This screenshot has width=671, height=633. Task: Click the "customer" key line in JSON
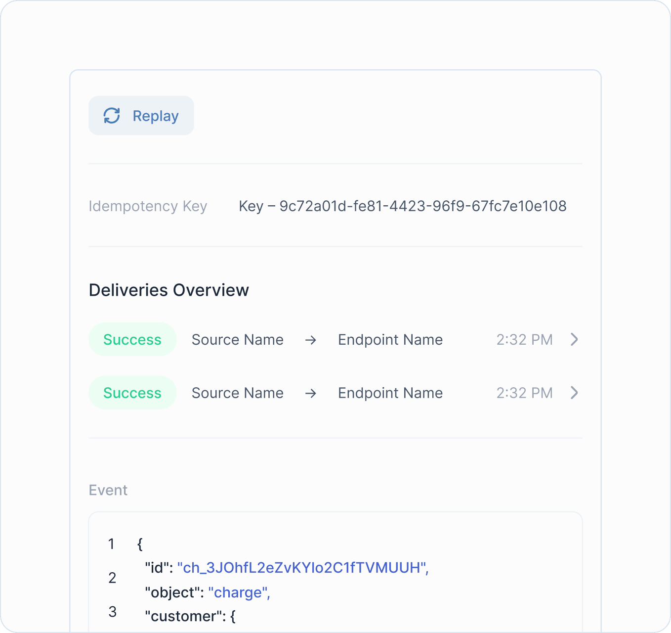190,616
